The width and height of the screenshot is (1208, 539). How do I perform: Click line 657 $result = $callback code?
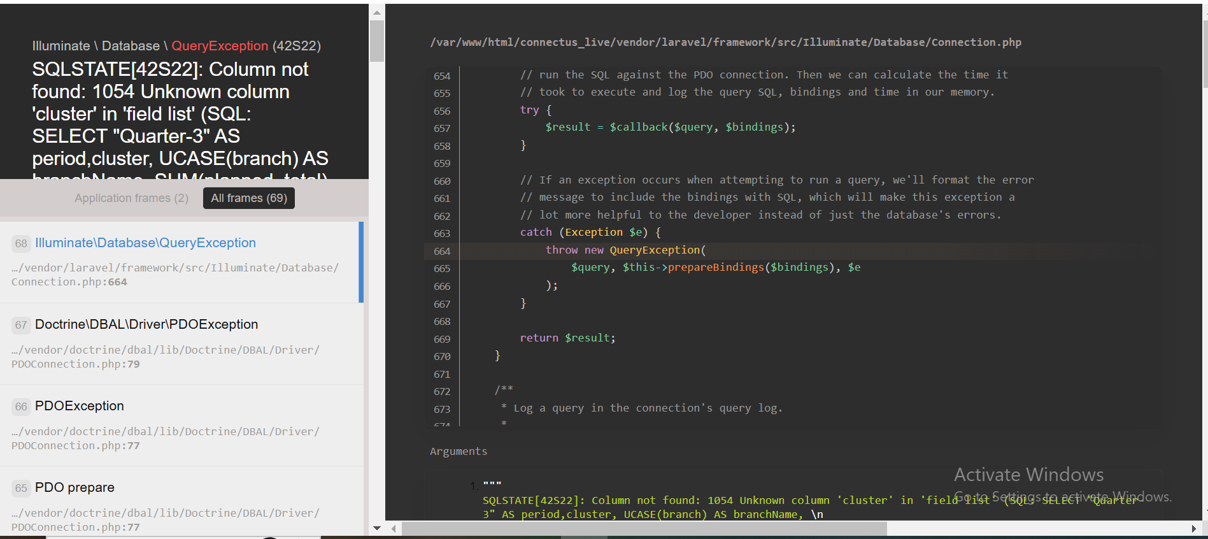[x=671, y=127]
